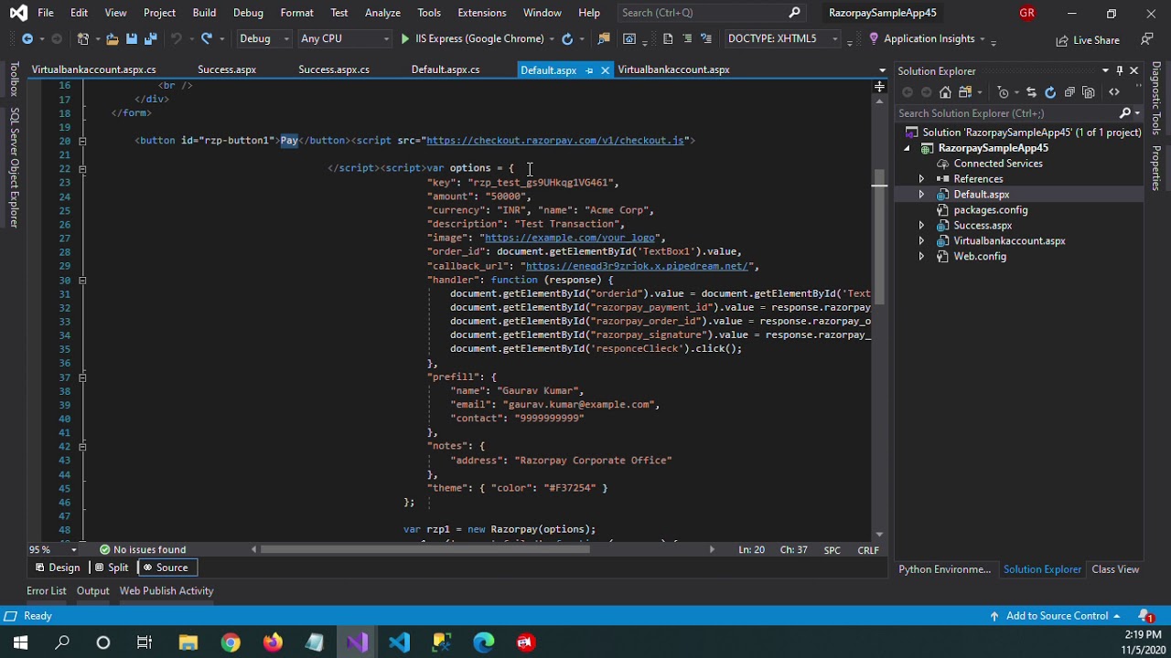
Task: Click the notifications bell in status bar
Action: (x=1144, y=616)
